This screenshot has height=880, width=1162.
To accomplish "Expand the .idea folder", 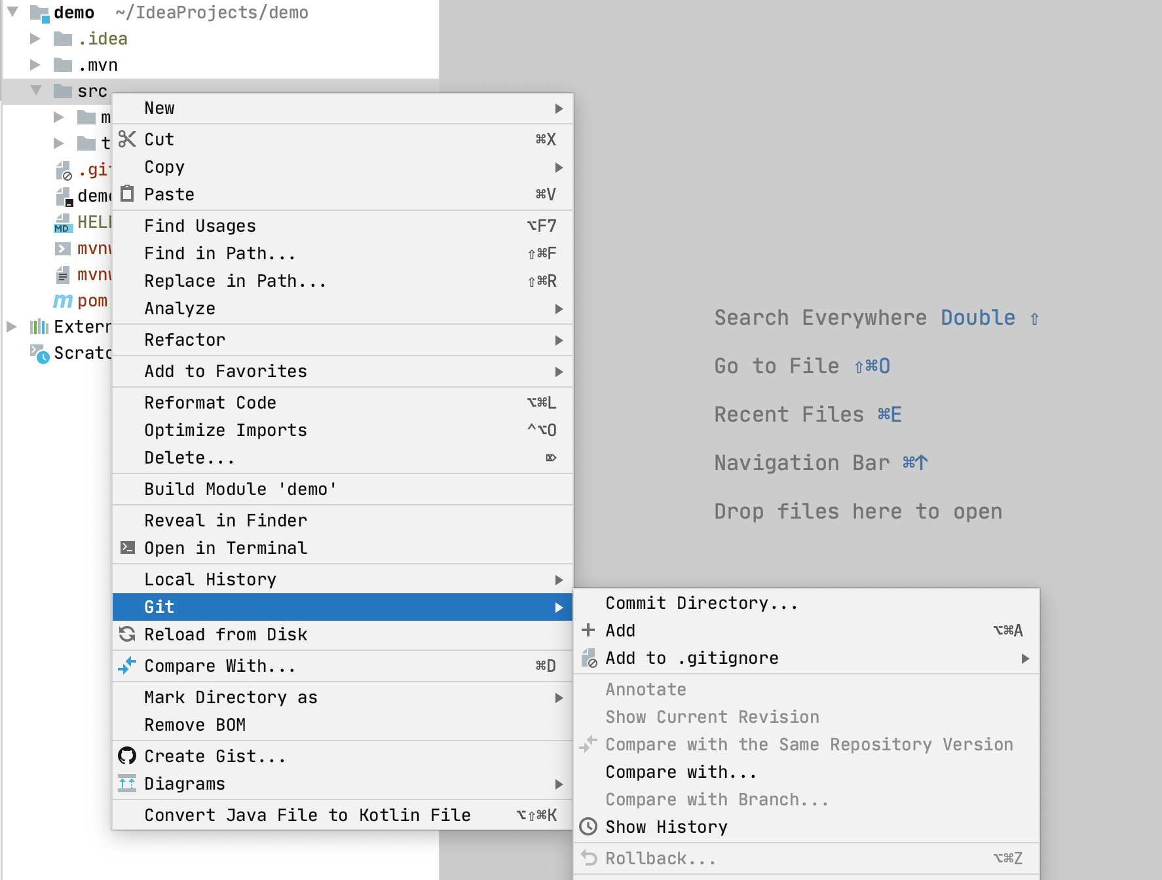I will coord(35,39).
